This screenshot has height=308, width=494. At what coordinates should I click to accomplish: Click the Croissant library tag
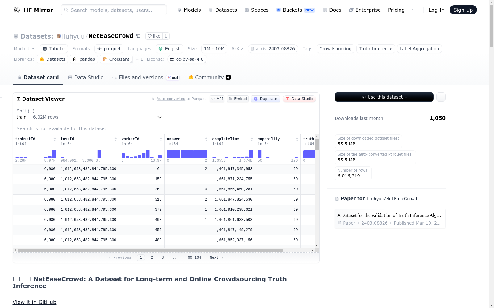[x=116, y=59]
